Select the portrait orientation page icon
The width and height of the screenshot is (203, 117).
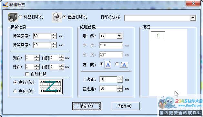coord(108,65)
